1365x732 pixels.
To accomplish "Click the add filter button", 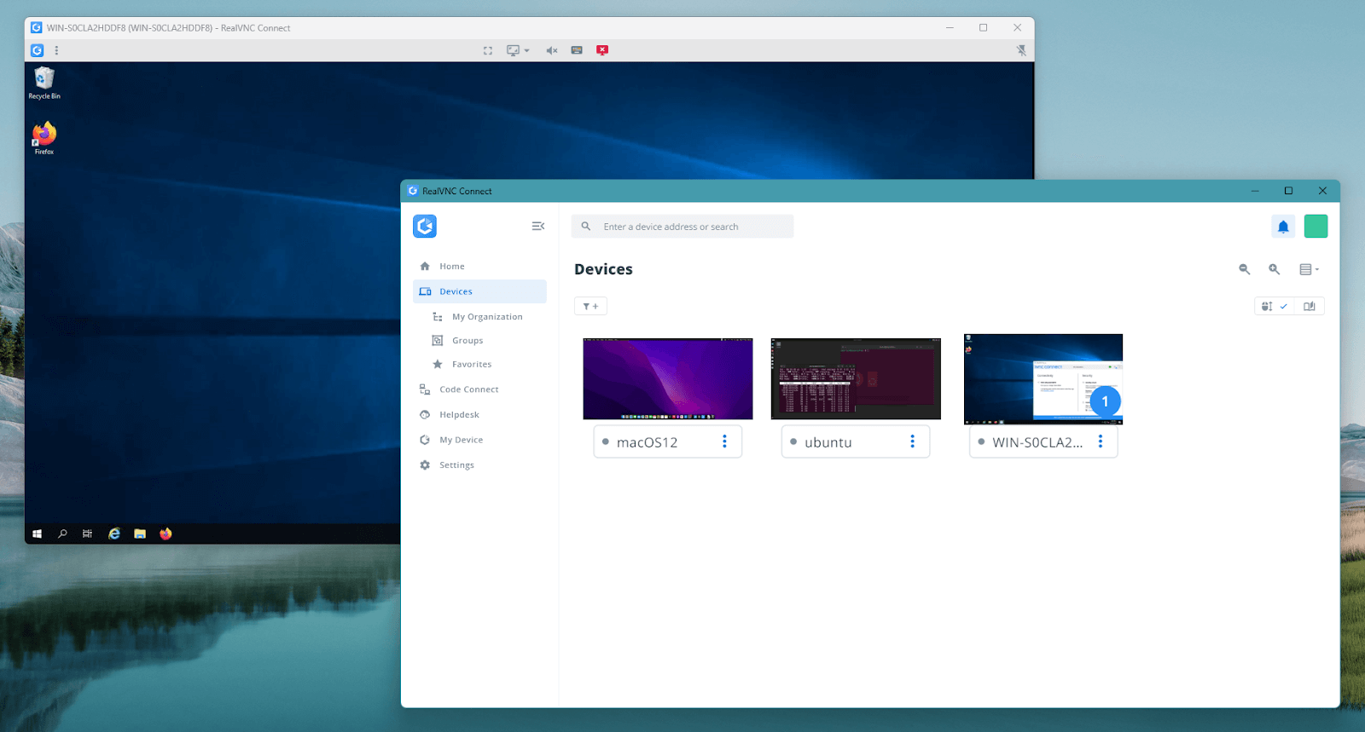I will tap(590, 307).
